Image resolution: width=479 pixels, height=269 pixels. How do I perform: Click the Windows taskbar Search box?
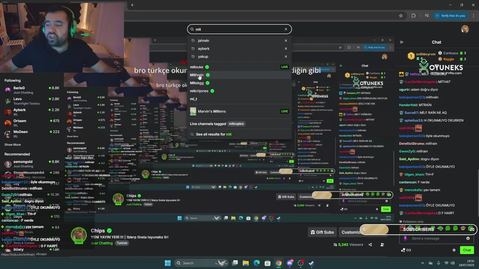pos(202,263)
